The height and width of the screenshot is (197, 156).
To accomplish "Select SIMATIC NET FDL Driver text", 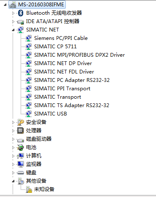I will click(x=64, y=72).
